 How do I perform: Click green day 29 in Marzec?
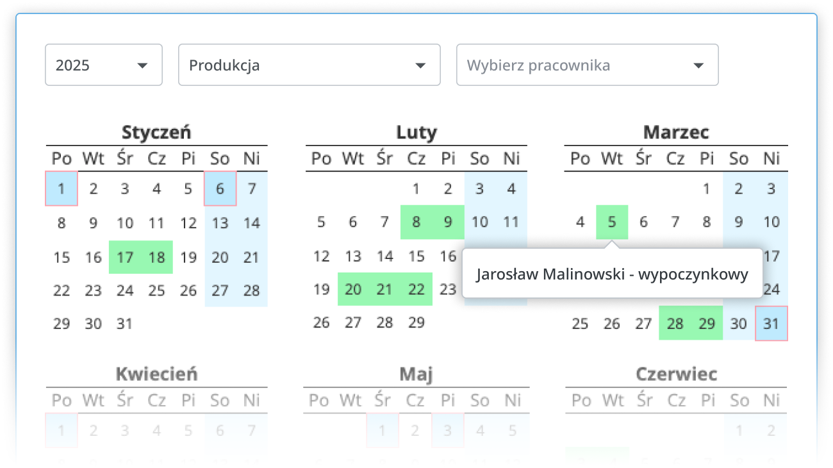pos(707,323)
